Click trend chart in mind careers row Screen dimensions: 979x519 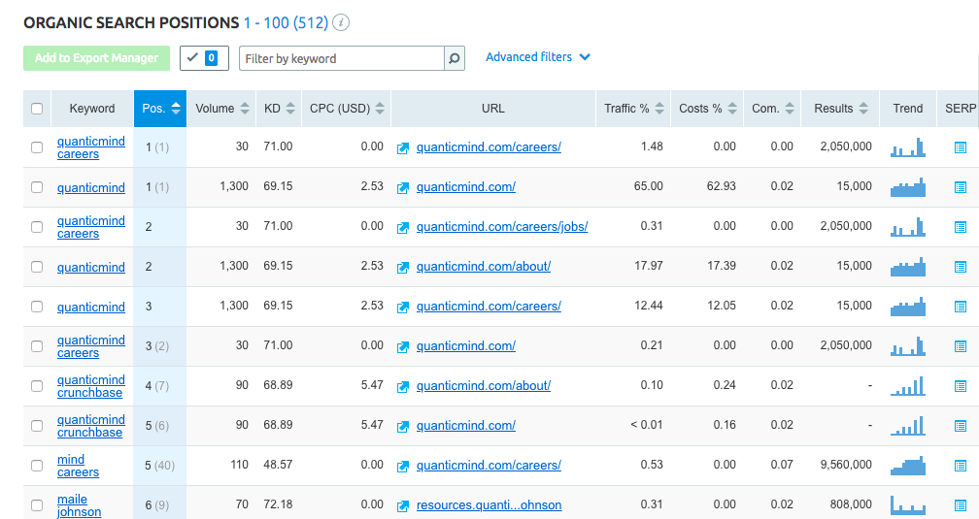(908, 466)
